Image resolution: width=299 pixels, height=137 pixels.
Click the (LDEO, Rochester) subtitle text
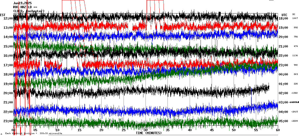[29, 11]
